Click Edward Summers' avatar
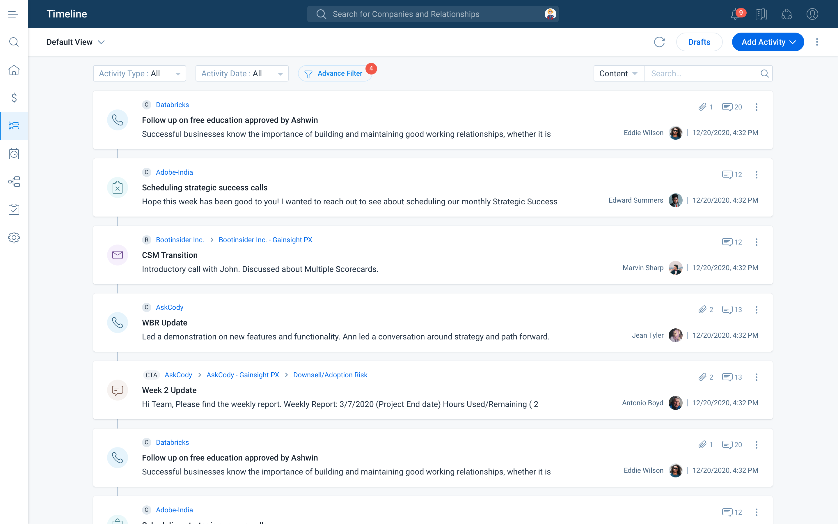The width and height of the screenshot is (838, 524). tap(675, 200)
